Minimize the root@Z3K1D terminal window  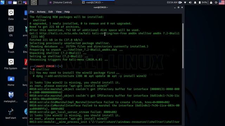[x=175, y=7]
